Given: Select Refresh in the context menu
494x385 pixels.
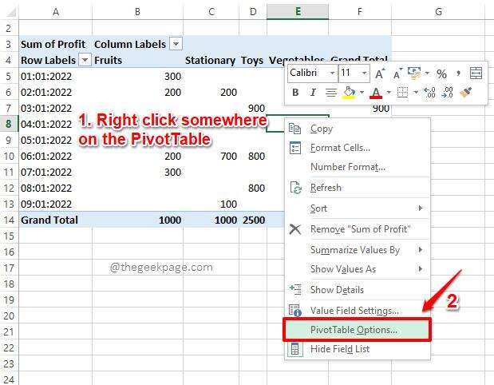Looking at the screenshot, I should click(326, 188).
